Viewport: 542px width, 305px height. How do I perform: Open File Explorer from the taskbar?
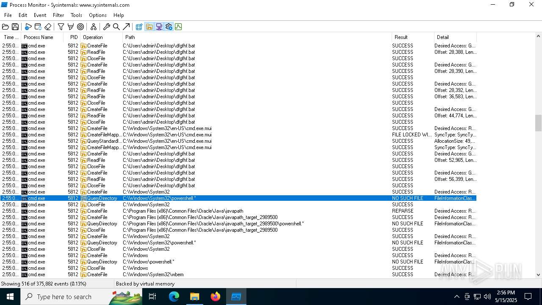pos(194,297)
